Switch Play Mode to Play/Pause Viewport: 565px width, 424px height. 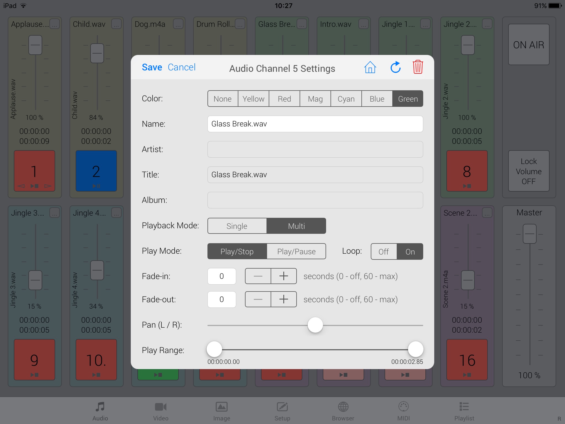[x=295, y=251]
